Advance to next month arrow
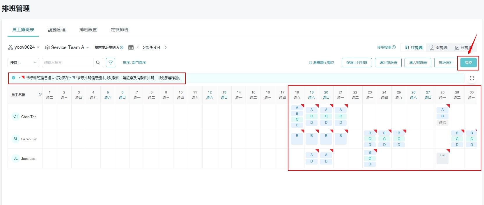 point(166,47)
